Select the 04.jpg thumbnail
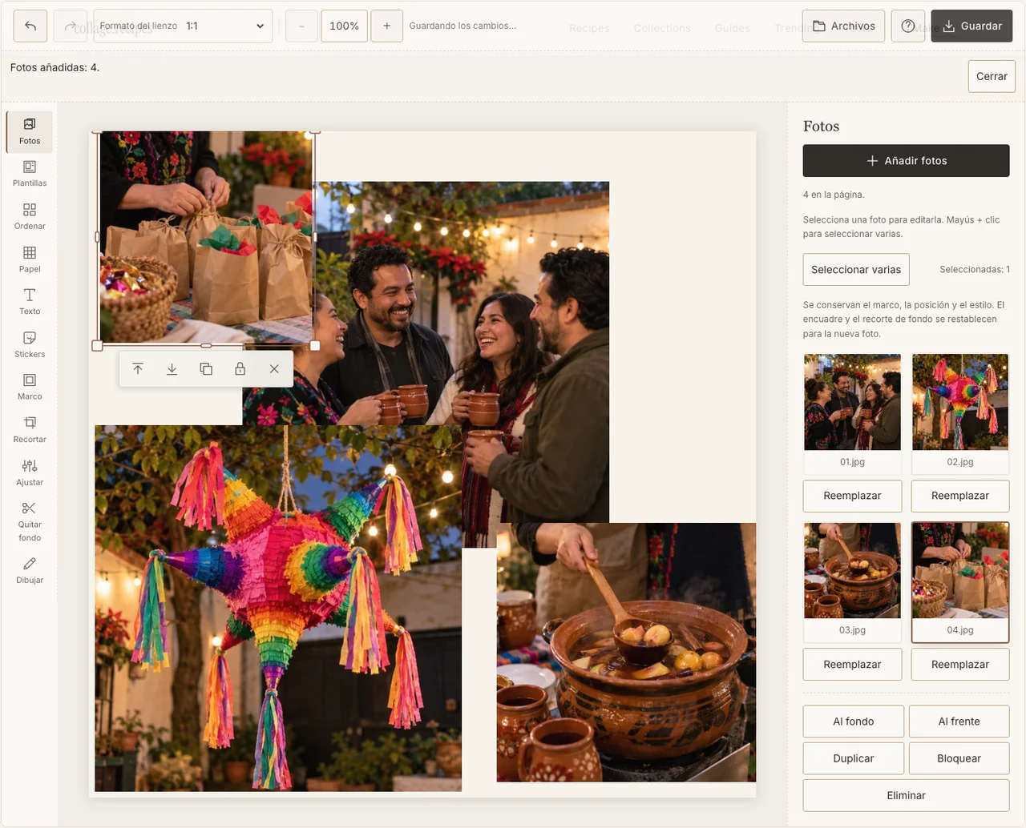This screenshot has width=1026, height=828. pos(960,582)
